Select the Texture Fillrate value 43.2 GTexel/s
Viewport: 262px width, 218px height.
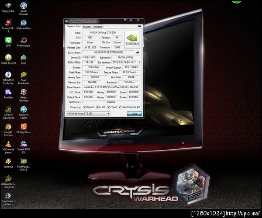click(129, 72)
